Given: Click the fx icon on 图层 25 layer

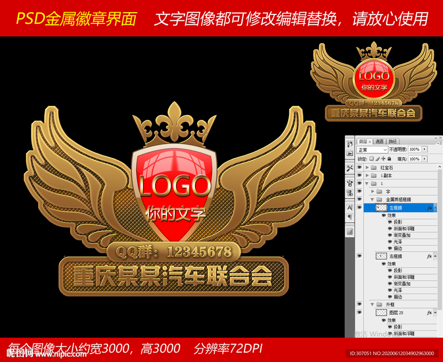Looking at the screenshot, I should pyautogui.click(x=430, y=313).
